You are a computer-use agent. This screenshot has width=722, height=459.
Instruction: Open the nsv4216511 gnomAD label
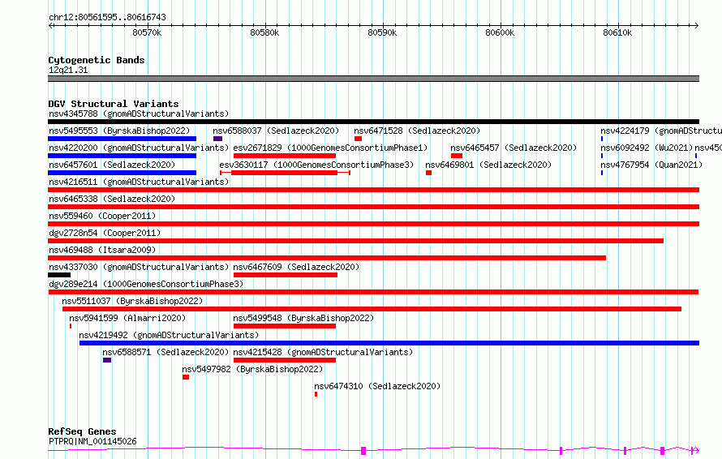tap(139, 182)
